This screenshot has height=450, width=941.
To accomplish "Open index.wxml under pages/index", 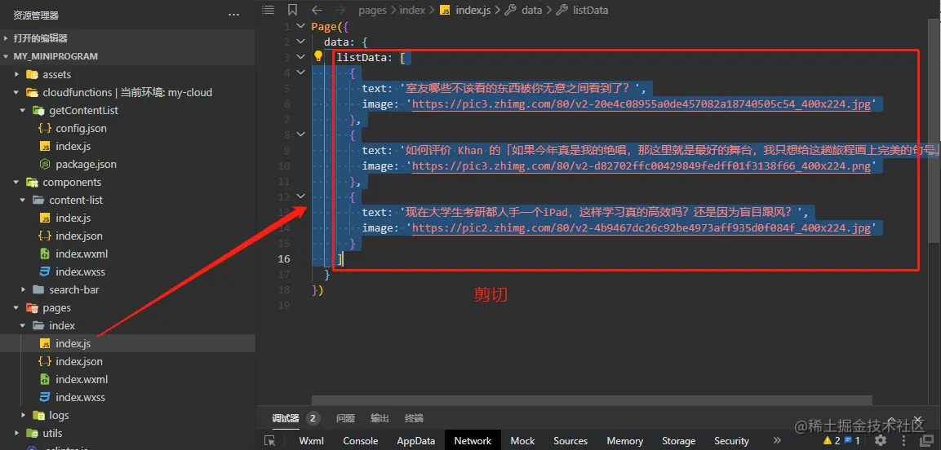I will coord(82,379).
